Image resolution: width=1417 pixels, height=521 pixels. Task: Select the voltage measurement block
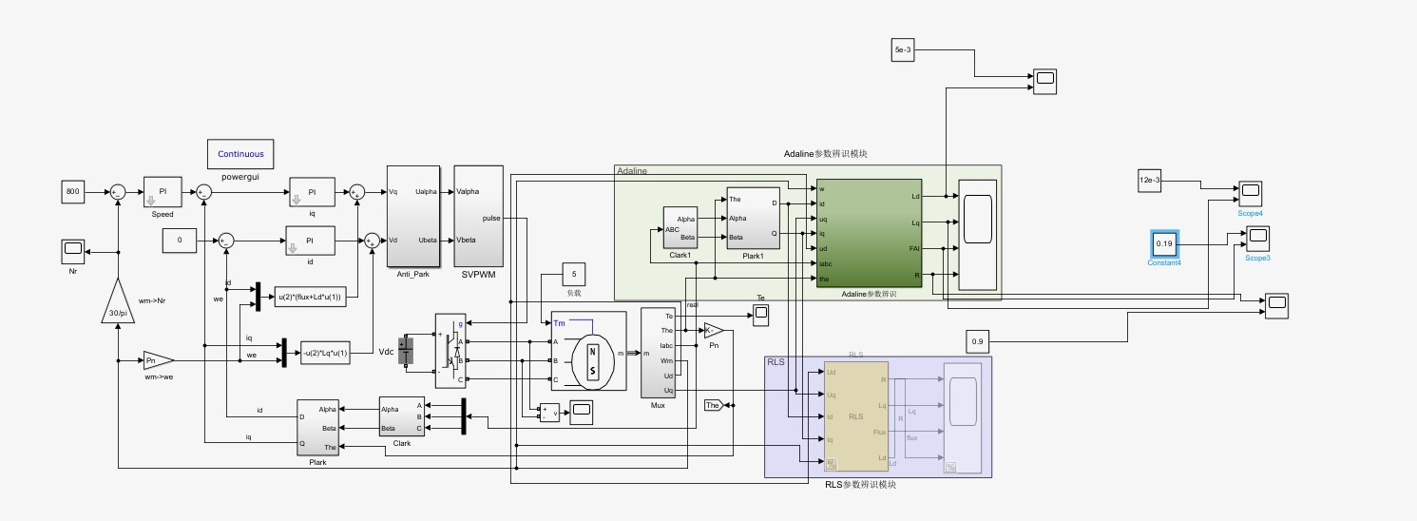click(x=548, y=412)
